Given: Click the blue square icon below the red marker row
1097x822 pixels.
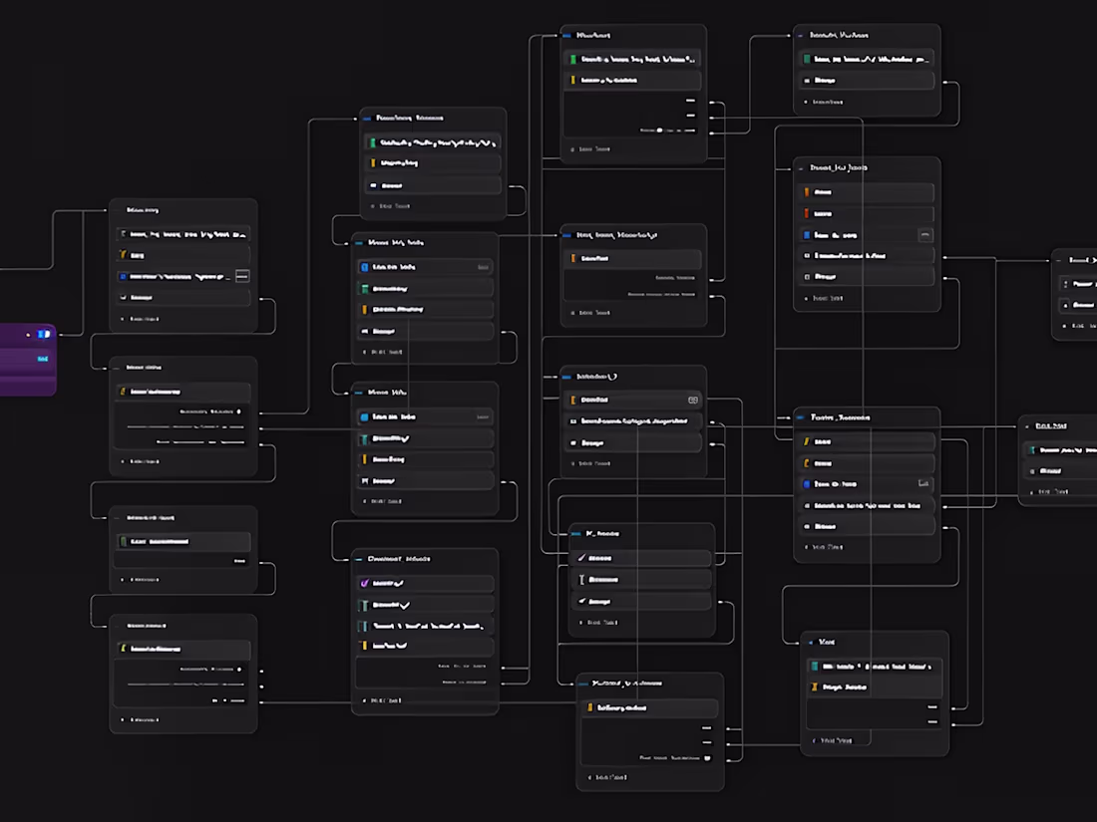Looking at the screenshot, I should click(x=807, y=235).
